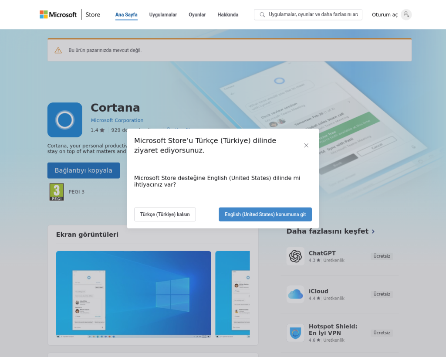
Task: Click Ücretsiz badge next to ChatGPT
Action: tap(382, 256)
